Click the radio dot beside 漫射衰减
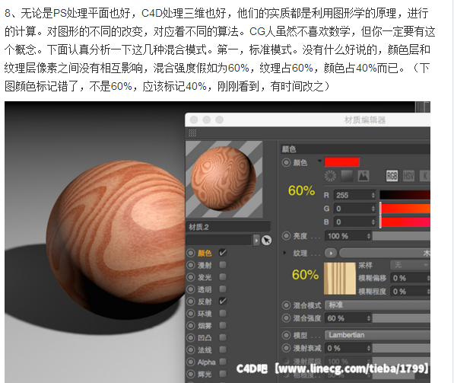454x383 pixels. pos(286,348)
